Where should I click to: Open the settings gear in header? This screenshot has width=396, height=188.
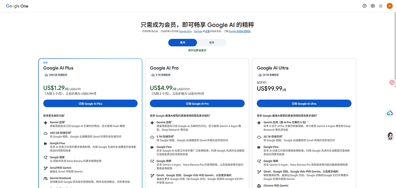pyautogui.click(x=372, y=6)
